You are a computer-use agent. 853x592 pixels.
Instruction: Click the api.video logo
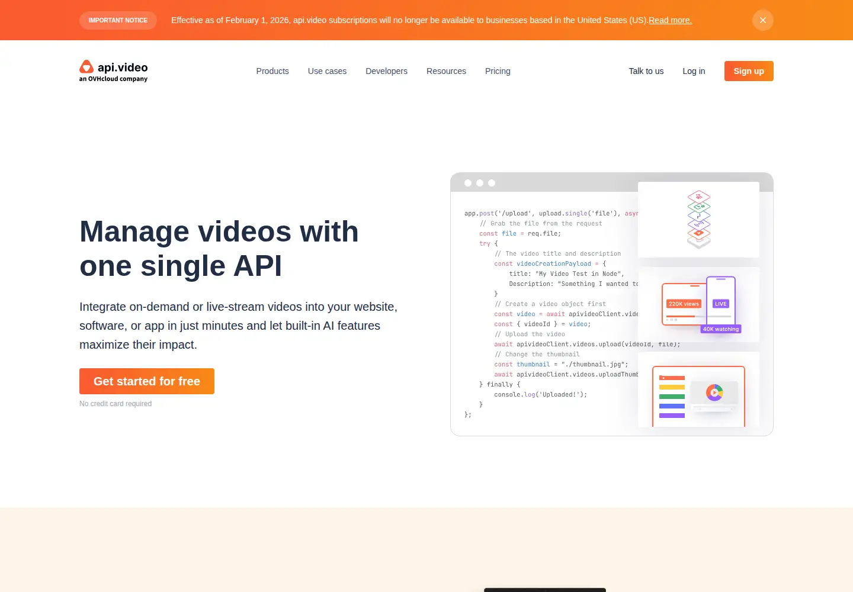point(114,71)
